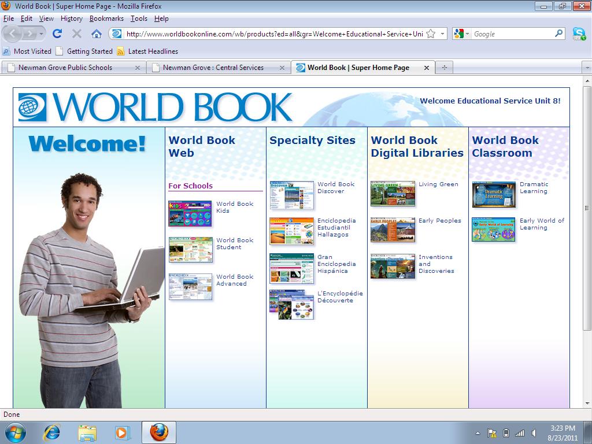Open the Latest Headlines feed bookmark
The image size is (592, 444).
point(147,51)
